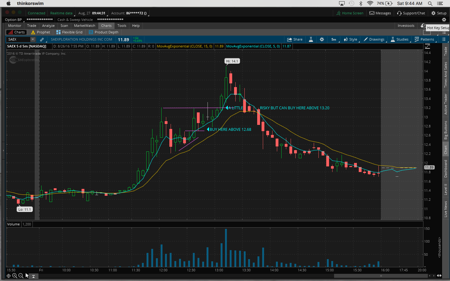This screenshot has height=281, width=450.
Task: Open the Analyze tab
Action: click(x=48, y=26)
